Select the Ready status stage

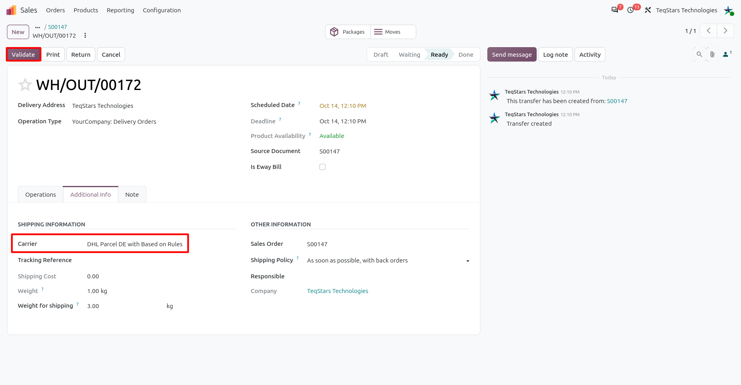(x=439, y=54)
